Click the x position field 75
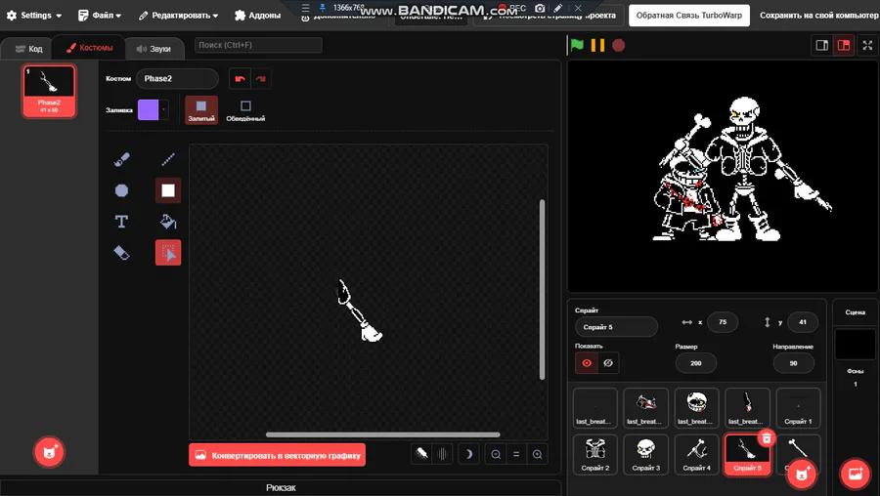The height and width of the screenshot is (496, 880). [x=723, y=322]
